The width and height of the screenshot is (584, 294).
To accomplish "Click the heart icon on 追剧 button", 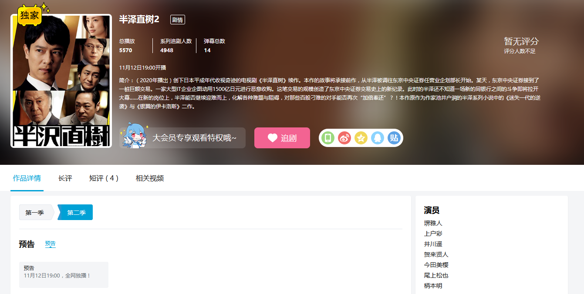I will 273,138.
